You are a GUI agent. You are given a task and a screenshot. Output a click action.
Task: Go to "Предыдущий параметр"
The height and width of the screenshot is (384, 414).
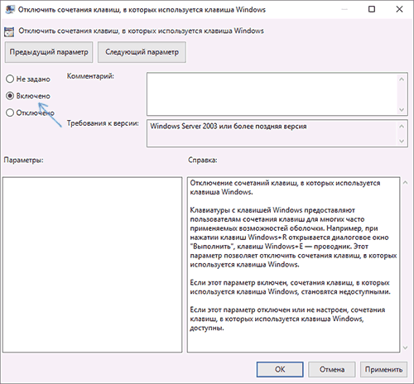tap(49, 52)
